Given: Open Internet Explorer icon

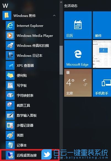Looking at the screenshot, I should [10, 25].
